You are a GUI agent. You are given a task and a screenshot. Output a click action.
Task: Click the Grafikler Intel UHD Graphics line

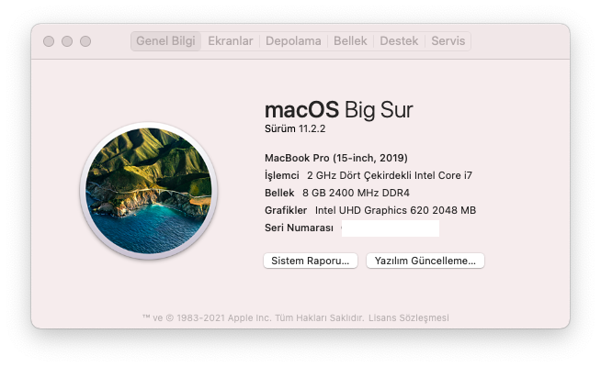pyautogui.click(x=369, y=210)
